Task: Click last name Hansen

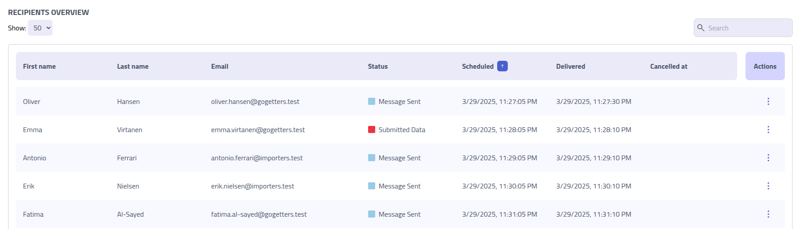Action: click(x=128, y=102)
